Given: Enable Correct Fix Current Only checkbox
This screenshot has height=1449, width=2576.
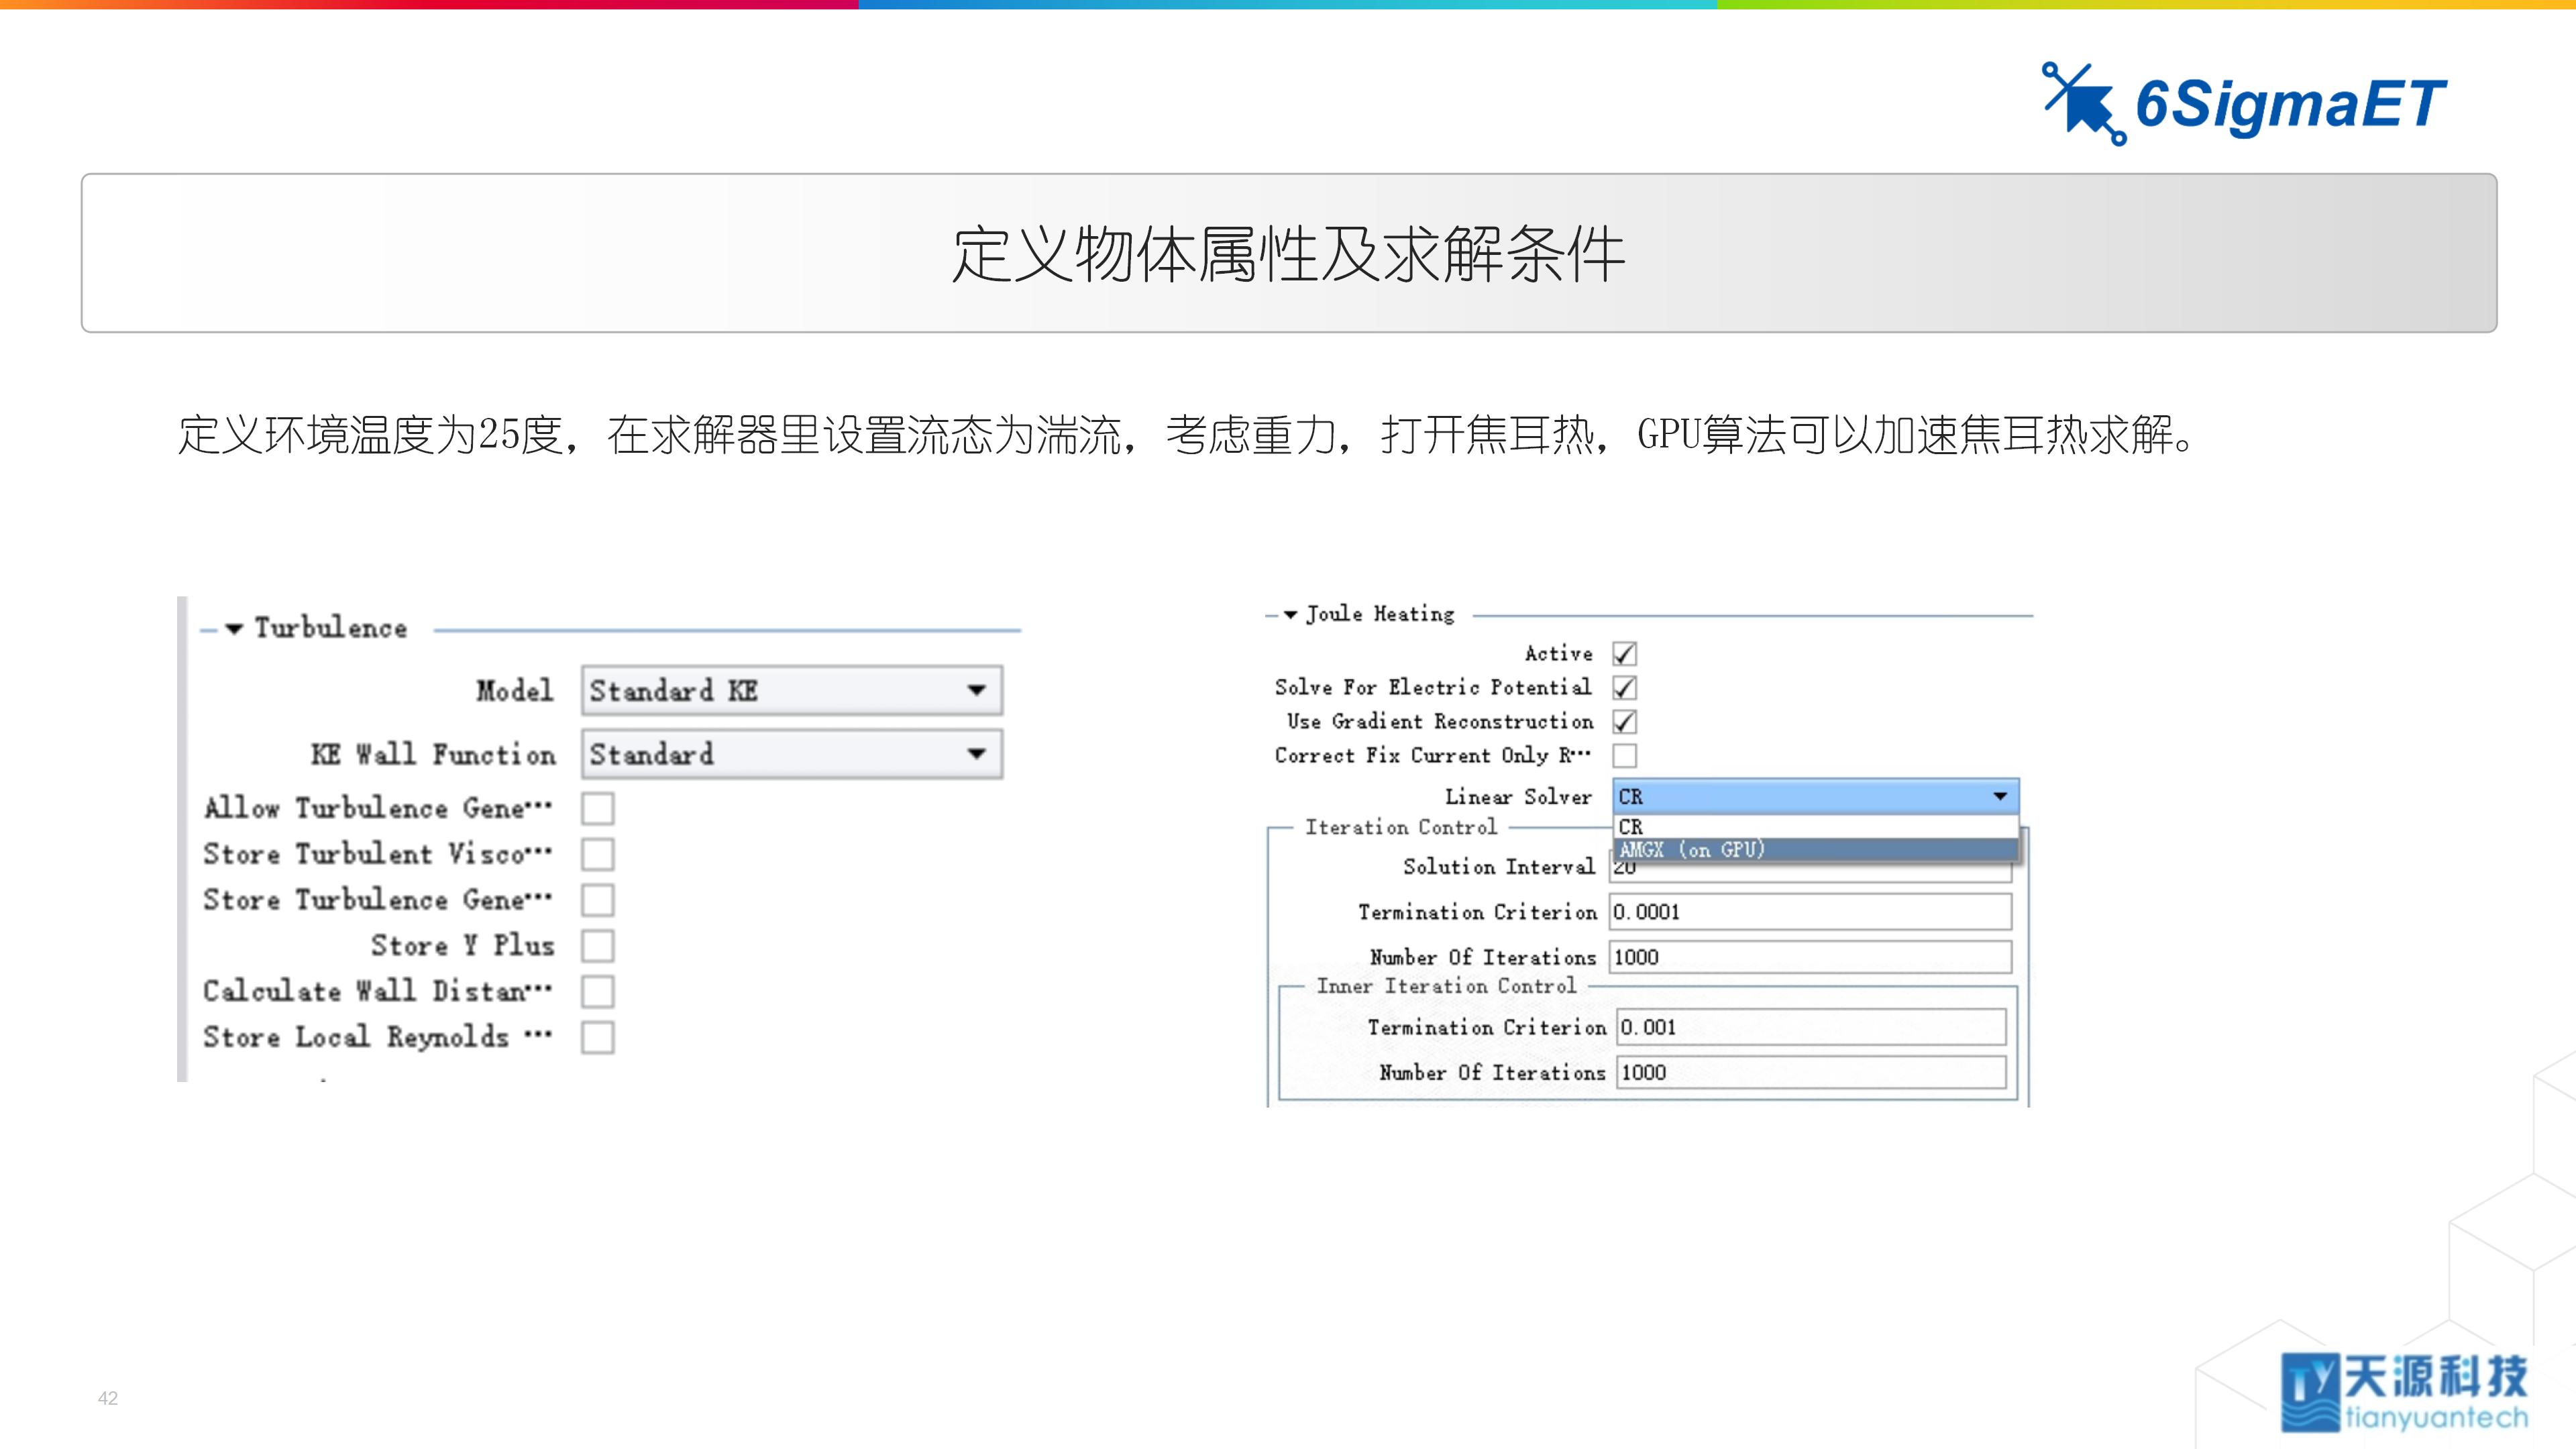Looking at the screenshot, I should point(1625,756).
